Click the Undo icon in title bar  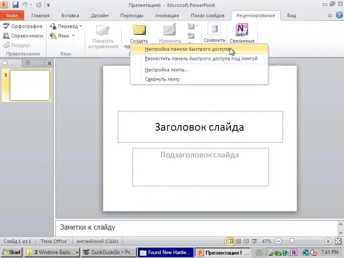coord(25,5)
